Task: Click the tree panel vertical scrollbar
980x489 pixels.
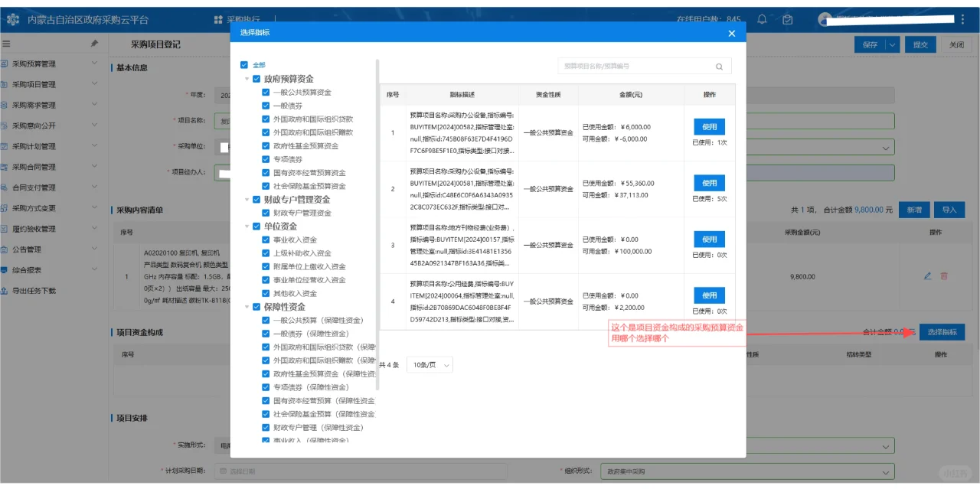Action: 377,224
